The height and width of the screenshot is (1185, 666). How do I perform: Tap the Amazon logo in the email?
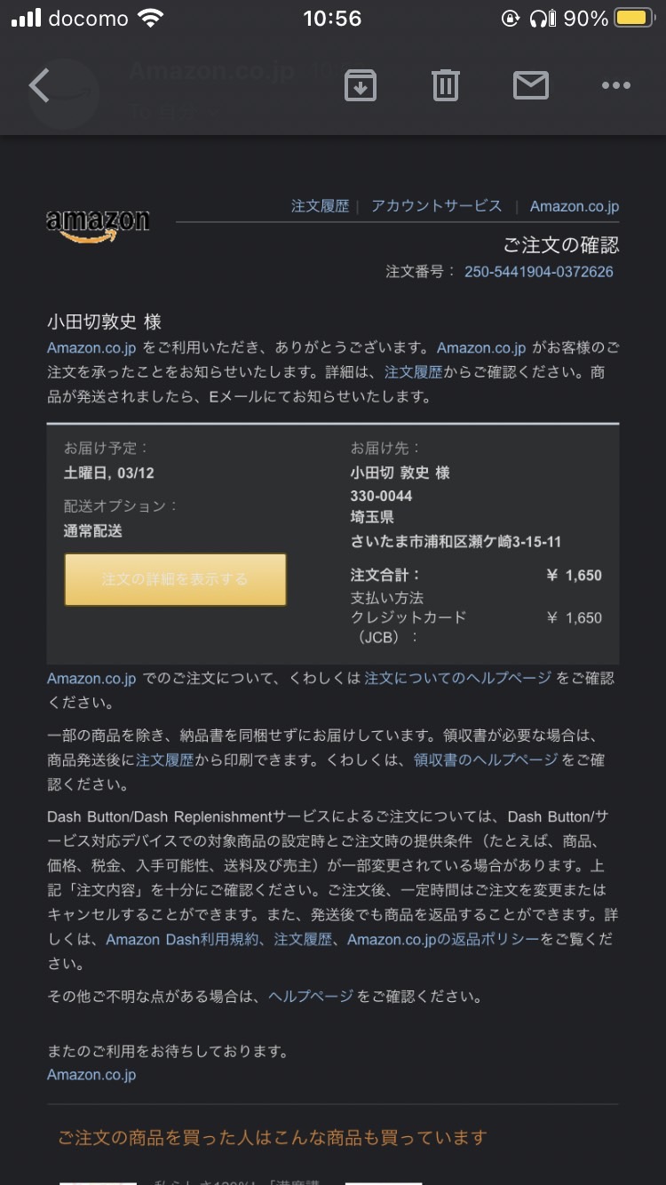pos(98,223)
